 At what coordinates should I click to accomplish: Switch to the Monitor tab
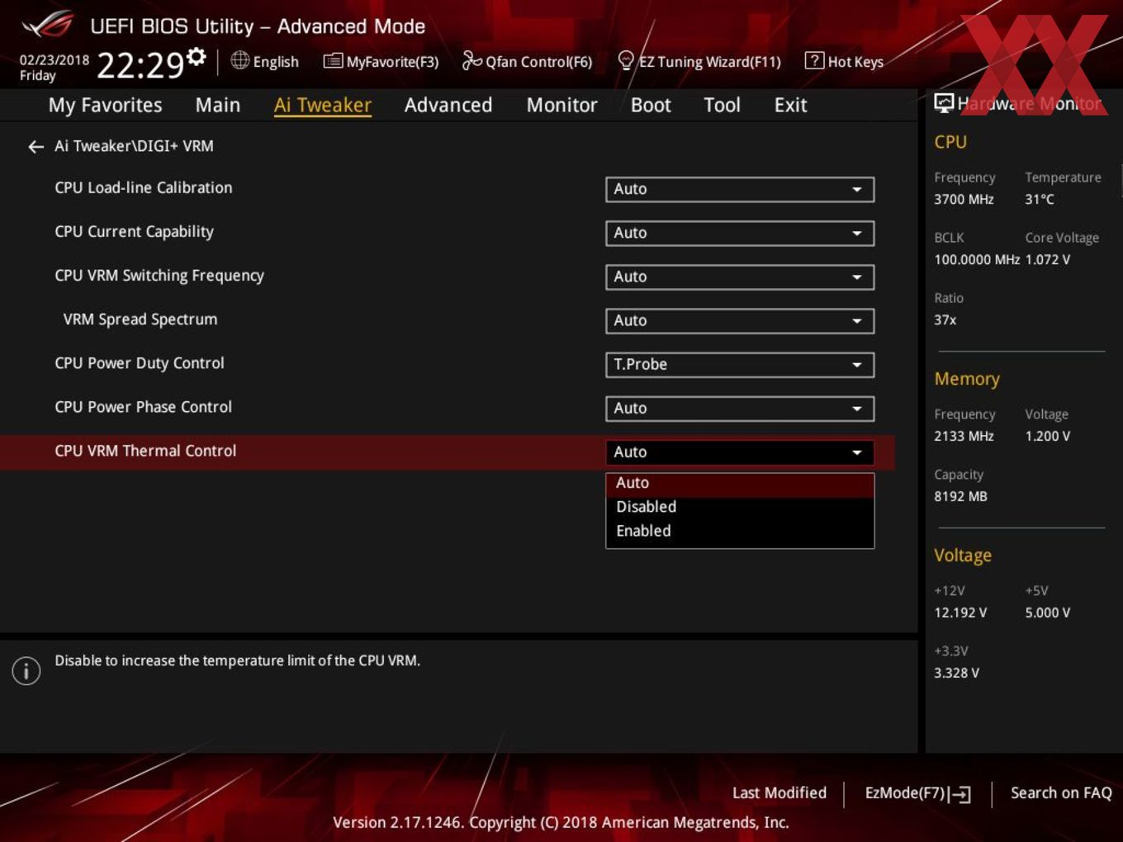click(562, 105)
